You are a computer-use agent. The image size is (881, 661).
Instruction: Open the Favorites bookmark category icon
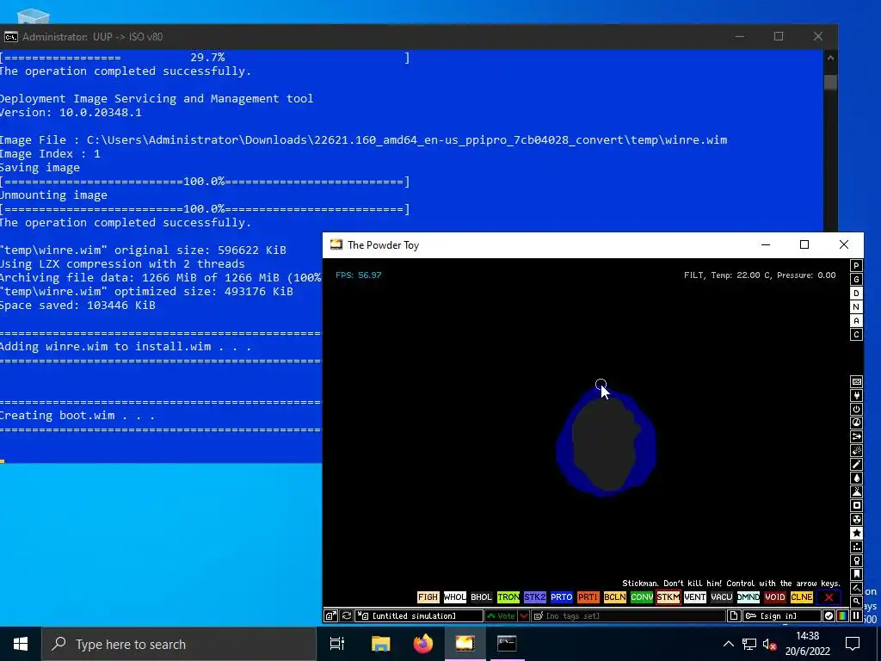pos(856,574)
